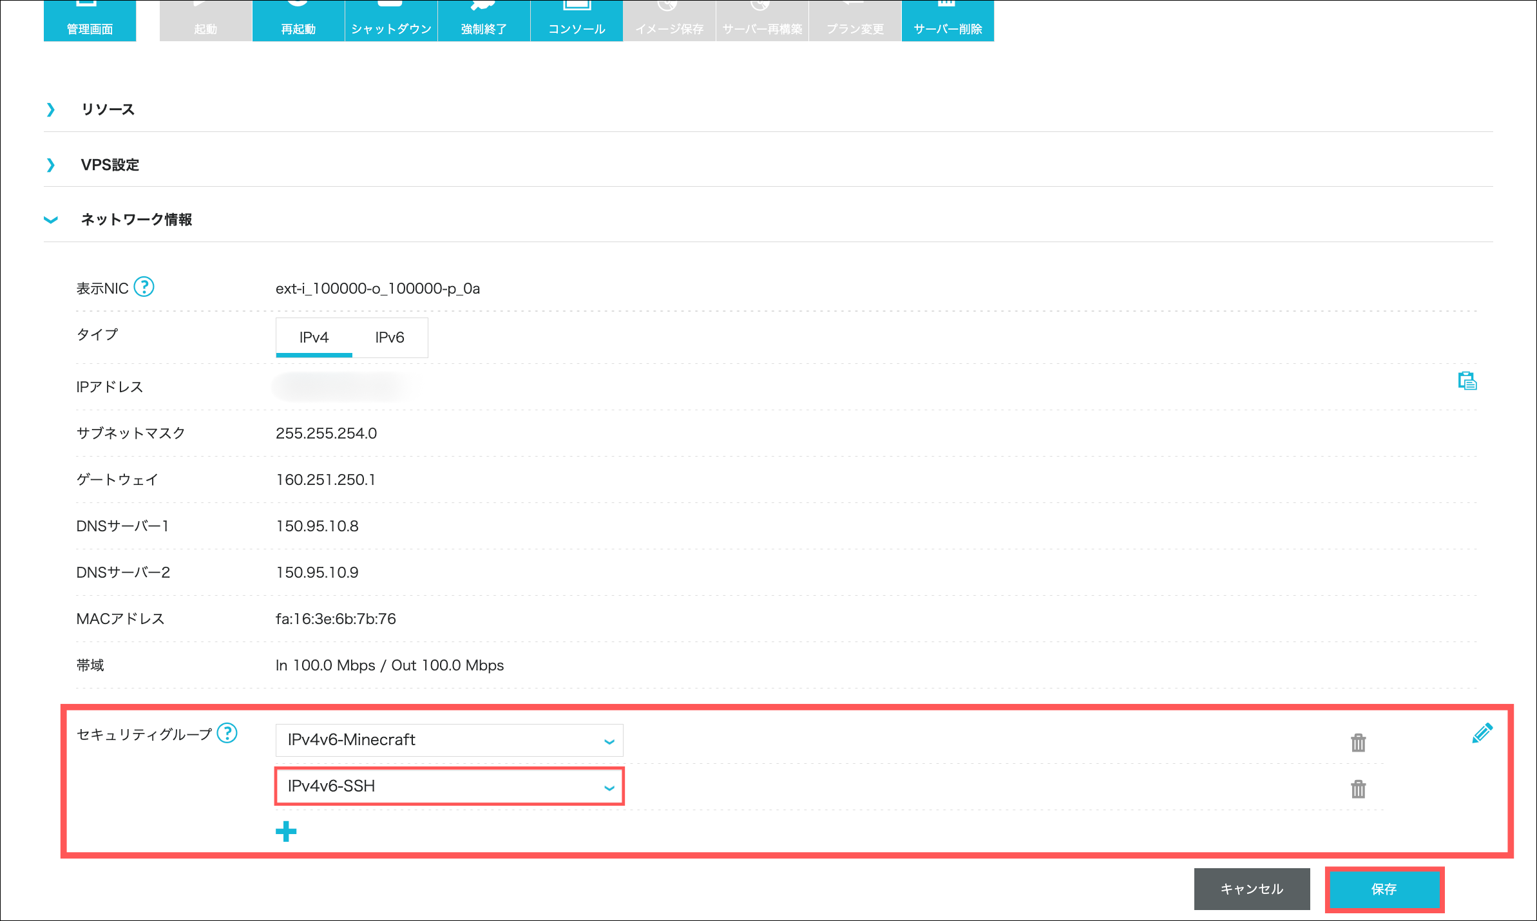The width and height of the screenshot is (1537, 921).
Task: Click the 再起動 restart button
Action: [298, 21]
